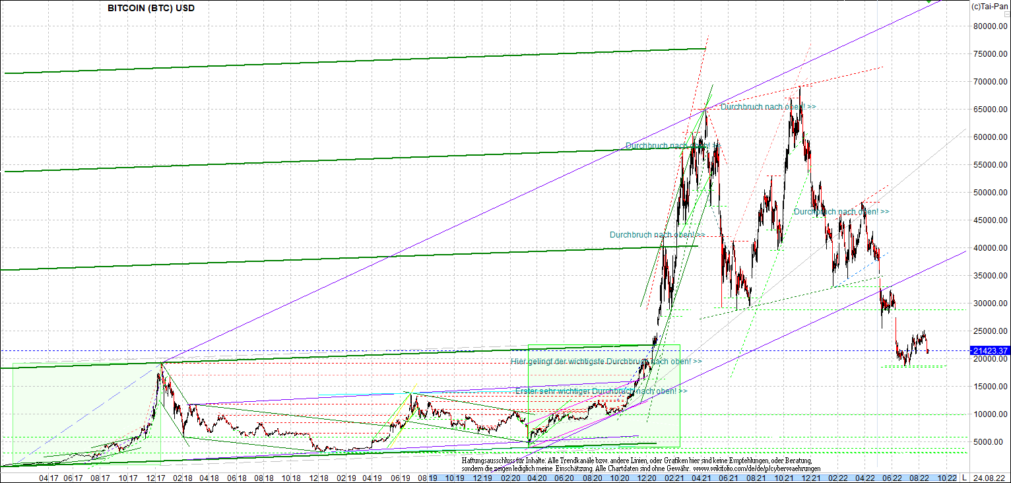Click the 75000.00 price axis label
The width and height of the screenshot is (1011, 483).
(991, 54)
